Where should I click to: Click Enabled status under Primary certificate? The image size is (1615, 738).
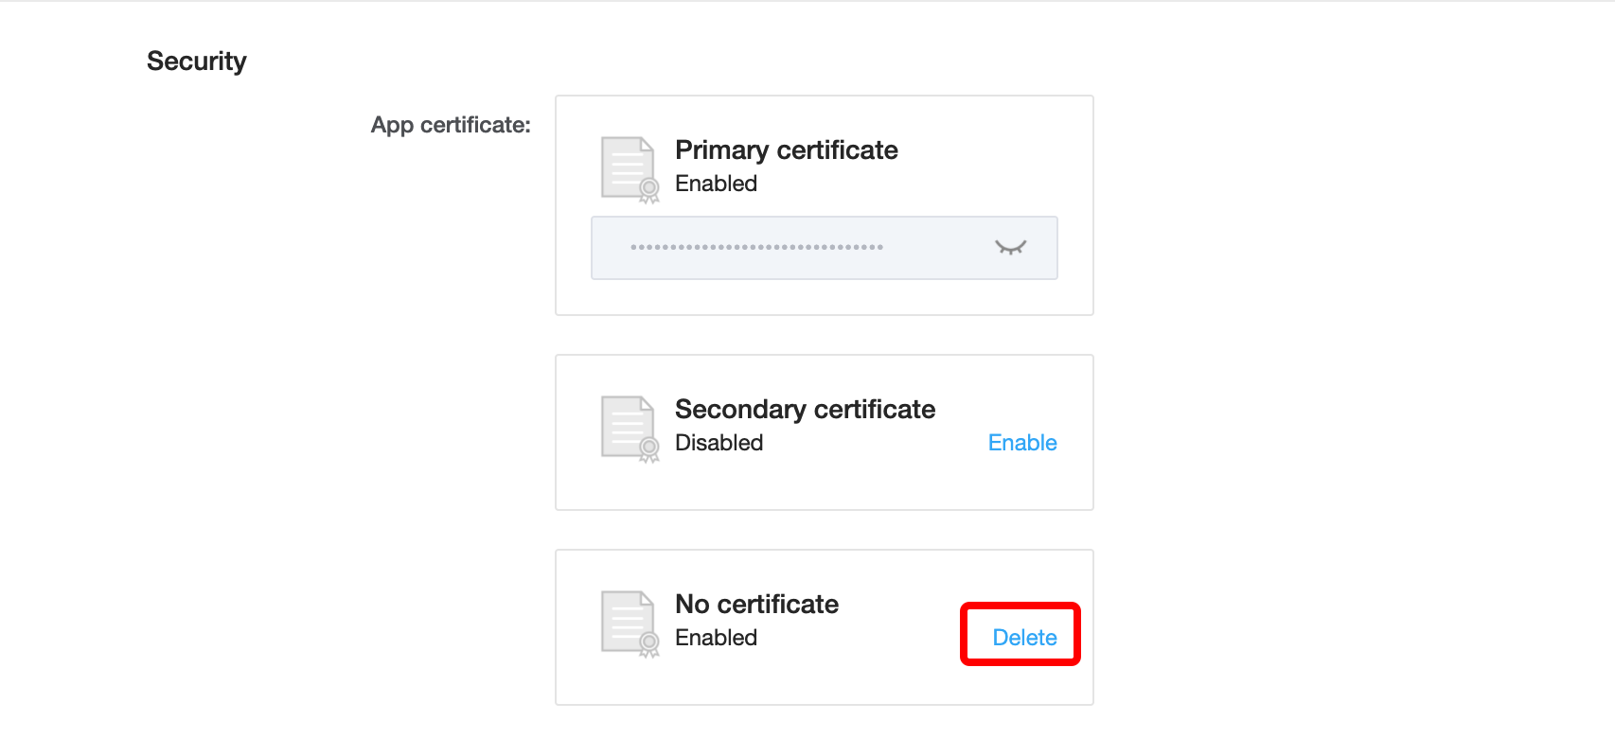(x=716, y=184)
